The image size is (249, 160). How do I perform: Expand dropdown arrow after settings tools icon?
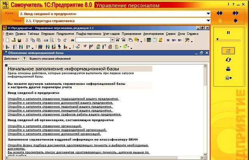(192, 42)
